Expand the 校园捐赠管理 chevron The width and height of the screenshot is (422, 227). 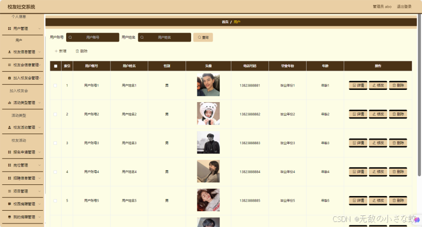point(40,204)
